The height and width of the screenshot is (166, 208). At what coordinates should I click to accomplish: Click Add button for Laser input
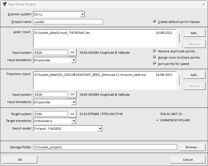[x=194, y=33]
